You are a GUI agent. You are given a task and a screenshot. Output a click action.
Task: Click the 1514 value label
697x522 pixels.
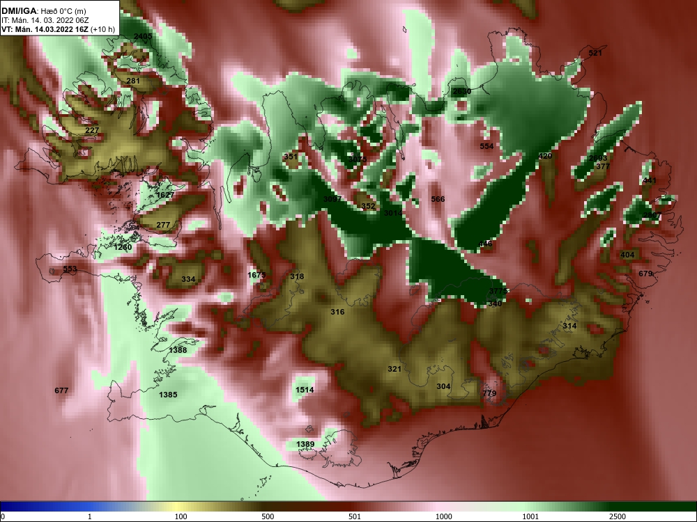(305, 390)
